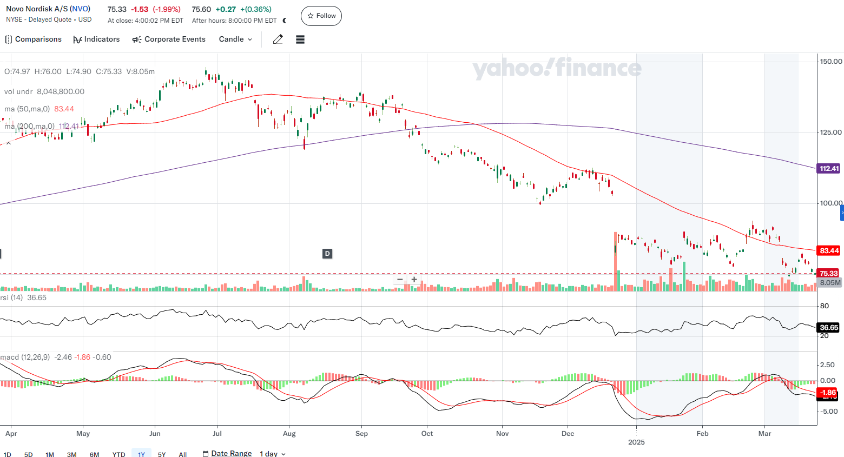Screen dimensions: 844x457
Task: Select the 6M range tab
Action: pyautogui.click(x=94, y=454)
